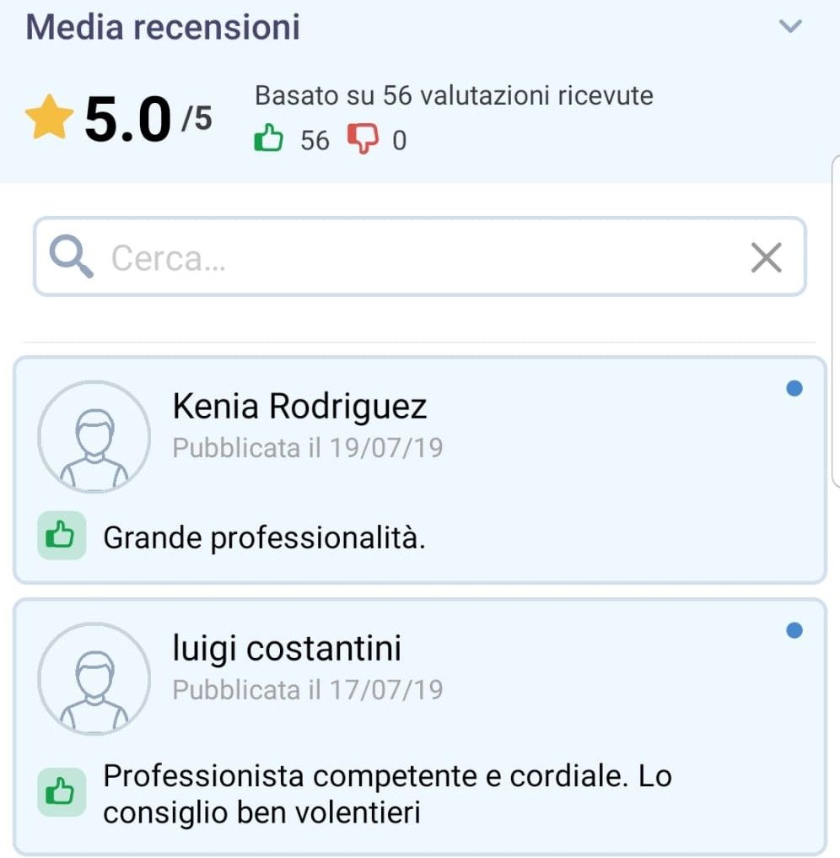
Task: Click the Media recensioni heading
Action: click(x=163, y=27)
